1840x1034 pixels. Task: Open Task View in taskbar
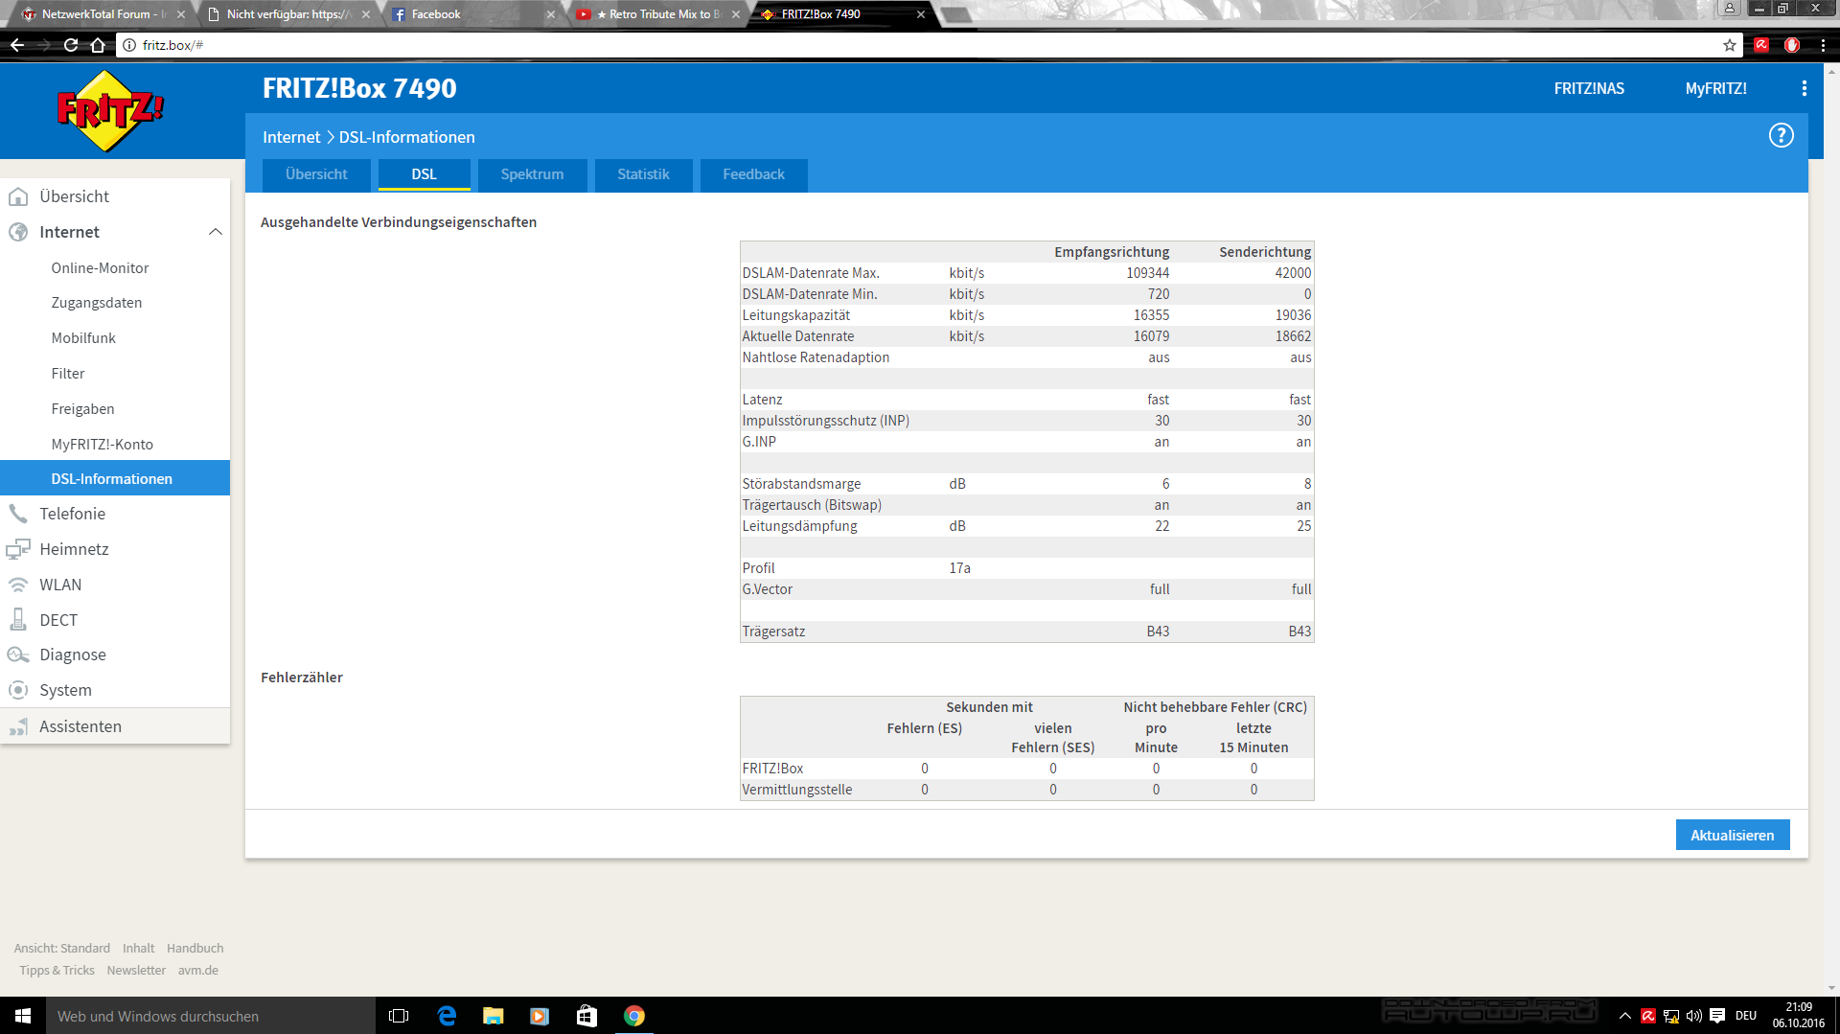click(x=399, y=1016)
